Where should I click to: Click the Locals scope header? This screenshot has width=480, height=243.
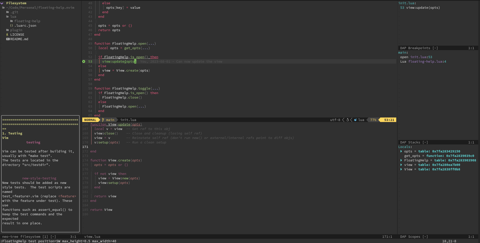(x=405, y=147)
